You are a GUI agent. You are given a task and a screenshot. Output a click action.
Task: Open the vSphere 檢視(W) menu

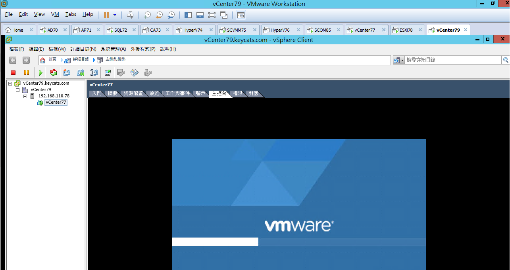[x=57, y=49]
